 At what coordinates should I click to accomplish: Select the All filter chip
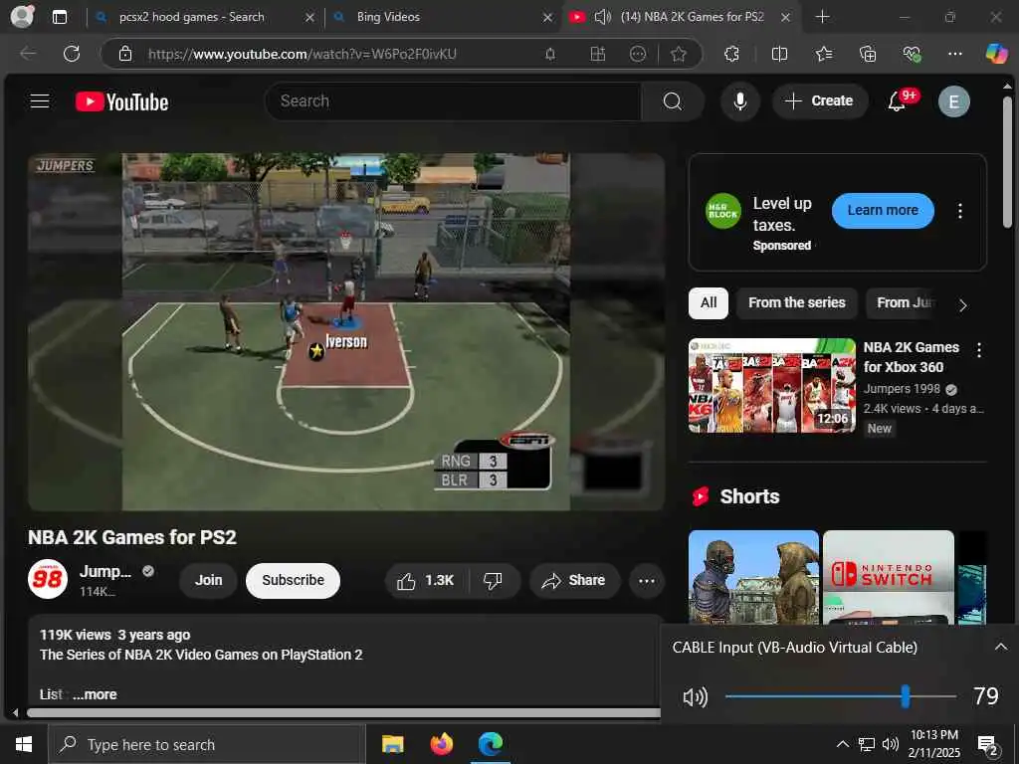coord(709,302)
